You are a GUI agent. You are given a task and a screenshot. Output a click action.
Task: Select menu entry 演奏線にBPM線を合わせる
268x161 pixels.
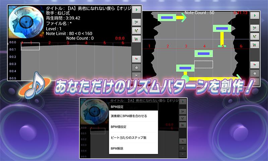point(133,116)
